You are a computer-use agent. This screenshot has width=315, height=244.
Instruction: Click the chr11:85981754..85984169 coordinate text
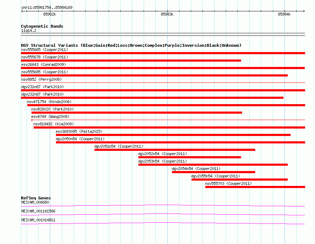(47, 8)
